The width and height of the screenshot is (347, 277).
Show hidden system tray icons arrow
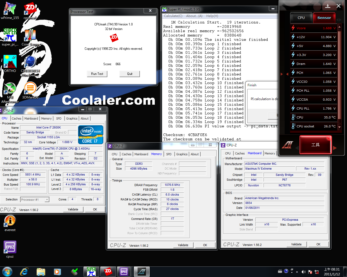(297, 272)
